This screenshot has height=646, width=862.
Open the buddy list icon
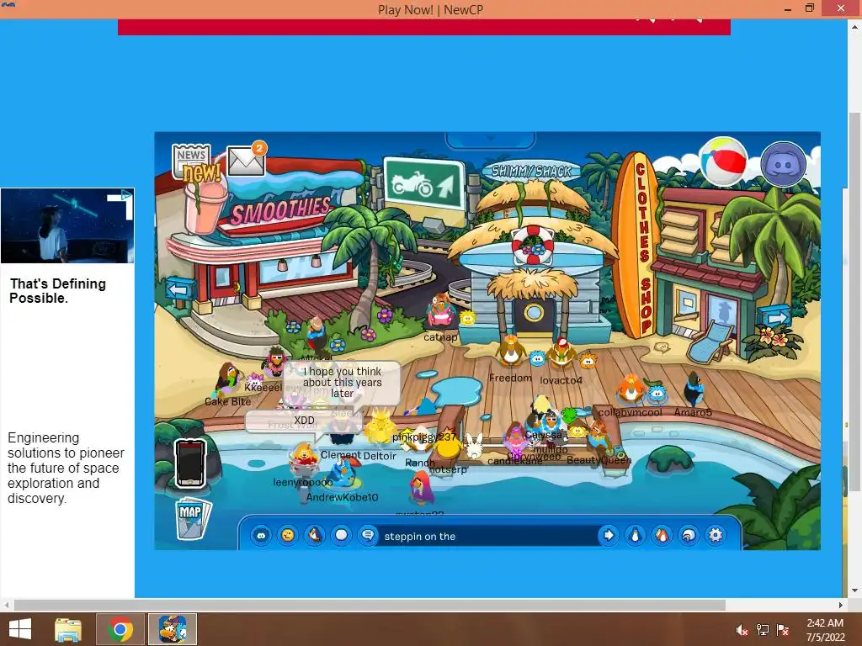point(662,535)
